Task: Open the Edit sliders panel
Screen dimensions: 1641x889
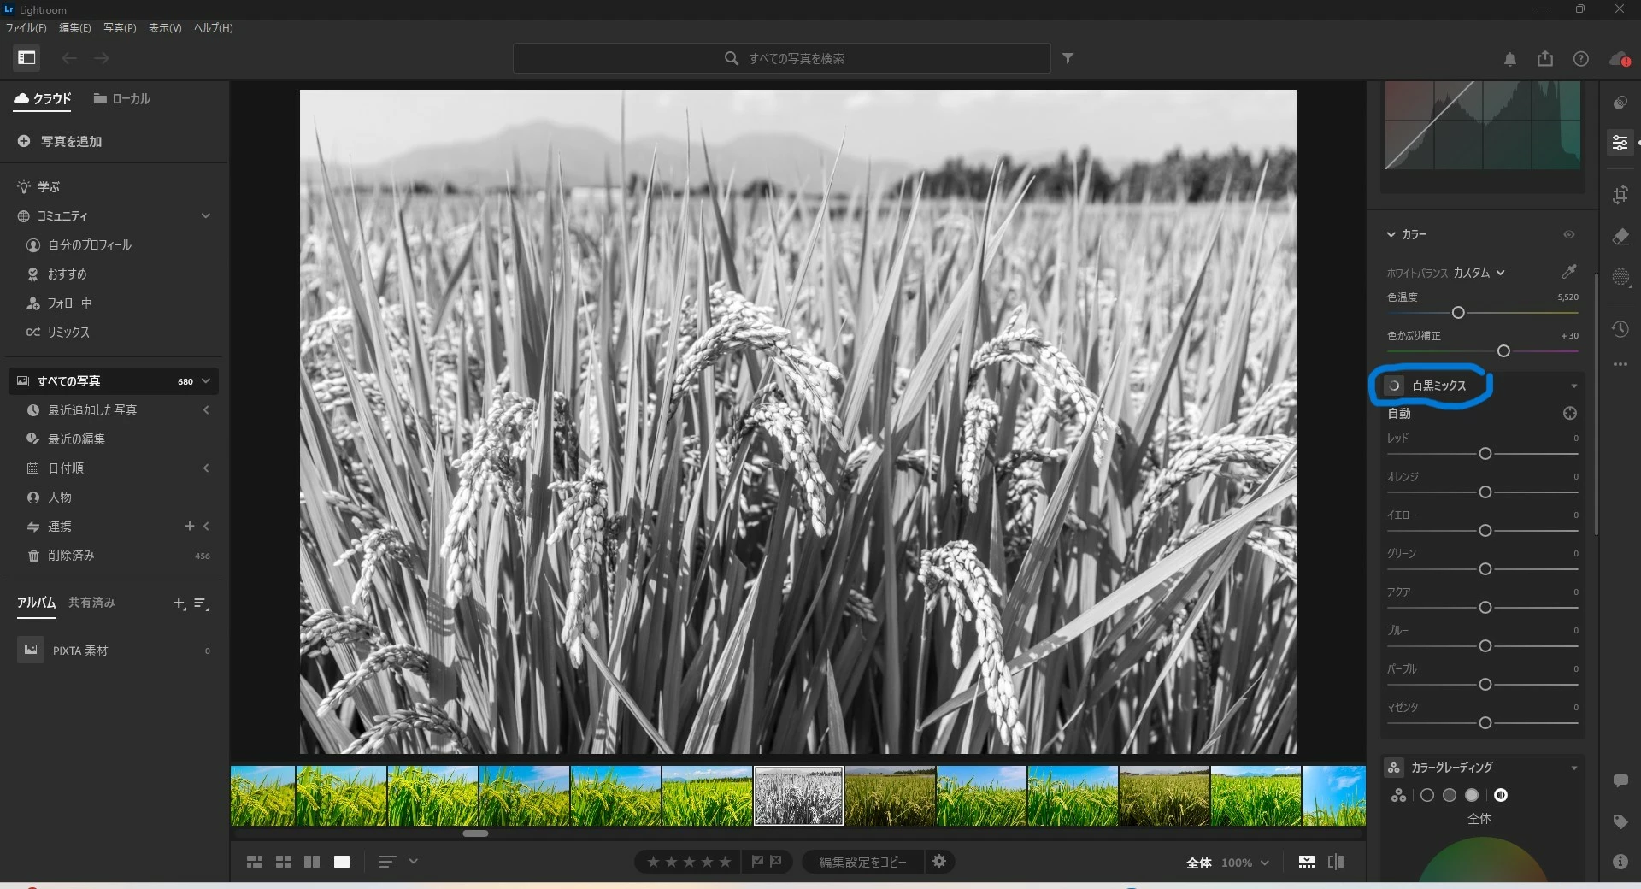Action: (x=1620, y=143)
